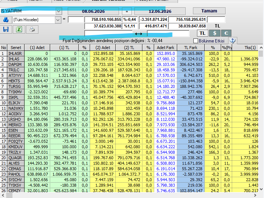264x198 pixels.
Task: Select the FOIQTV row
Action: tap(129, 141)
